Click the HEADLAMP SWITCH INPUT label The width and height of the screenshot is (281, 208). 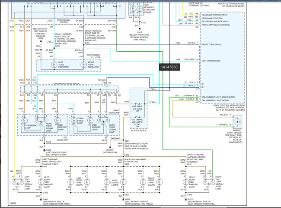(x=214, y=15)
